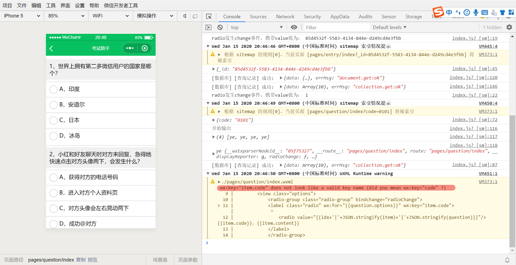Close mini program with target icon
The height and width of the screenshot is (265, 516).
pyautogui.click(x=145, y=48)
